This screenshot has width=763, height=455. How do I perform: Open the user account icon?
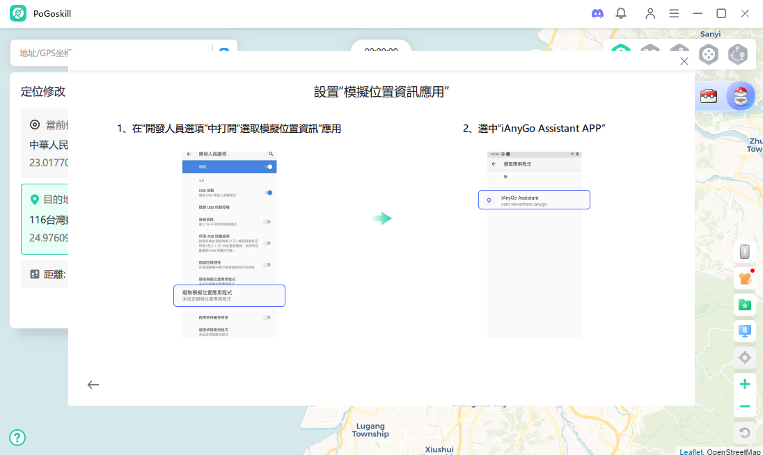point(650,14)
